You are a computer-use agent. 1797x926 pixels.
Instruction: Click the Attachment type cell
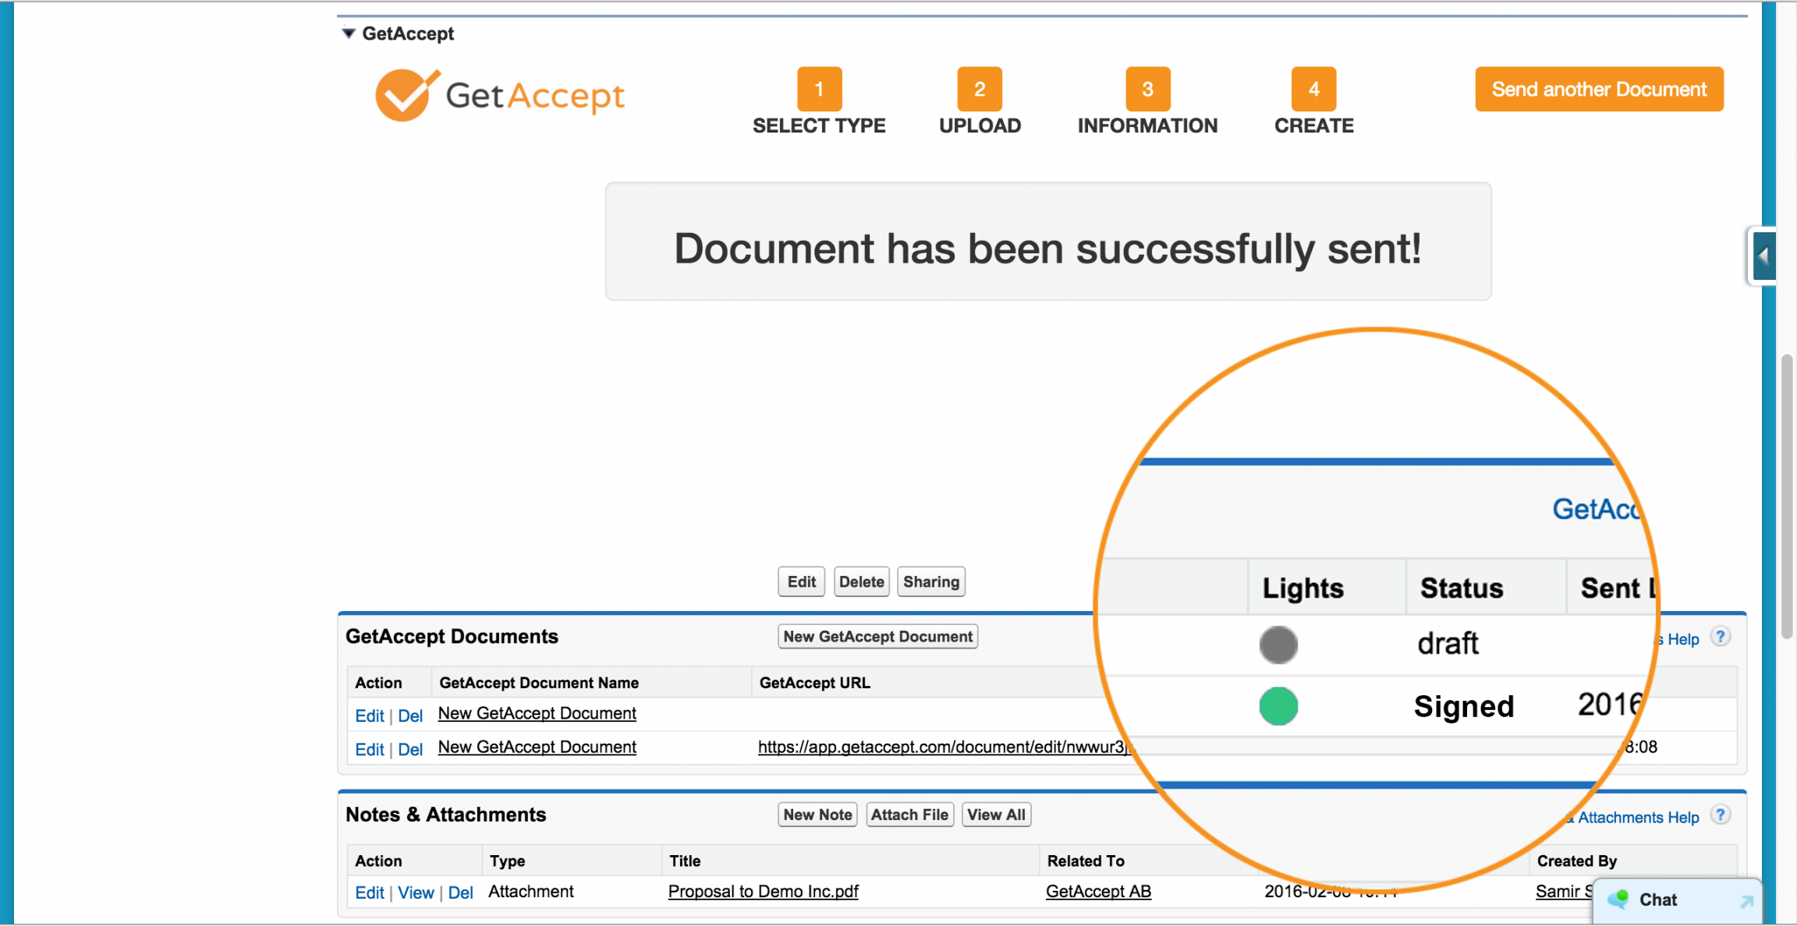(x=530, y=891)
